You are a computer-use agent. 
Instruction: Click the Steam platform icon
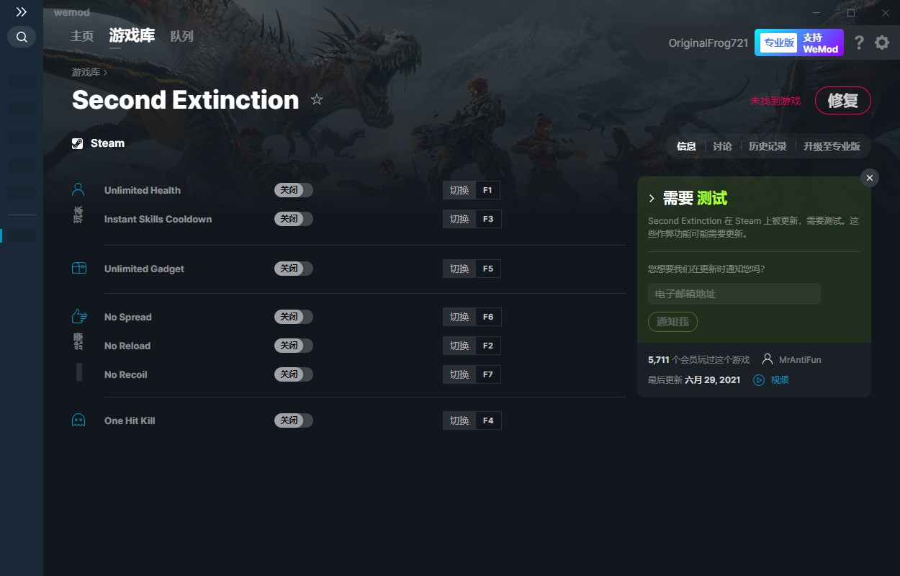coord(78,143)
